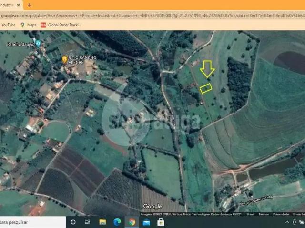Open Microsoft Edge from the taskbar
This screenshot has height=228, width=305.
pos(117,222)
